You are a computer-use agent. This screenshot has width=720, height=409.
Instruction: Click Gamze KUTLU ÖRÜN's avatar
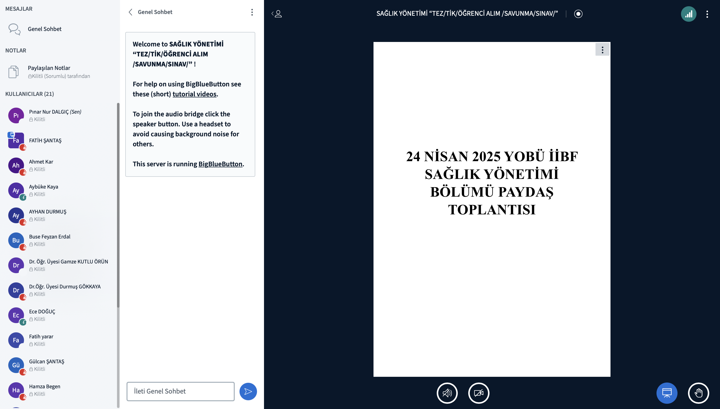coord(16,265)
